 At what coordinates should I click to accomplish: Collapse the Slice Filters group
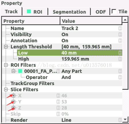6,90
